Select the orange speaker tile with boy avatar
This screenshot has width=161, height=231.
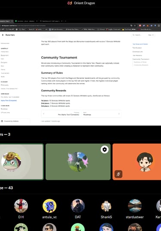(137, 162)
